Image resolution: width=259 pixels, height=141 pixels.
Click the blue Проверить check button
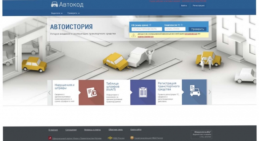click(197, 29)
